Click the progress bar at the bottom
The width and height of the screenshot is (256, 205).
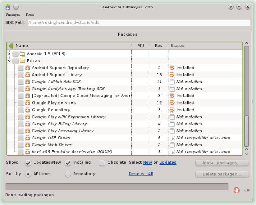coord(117,187)
